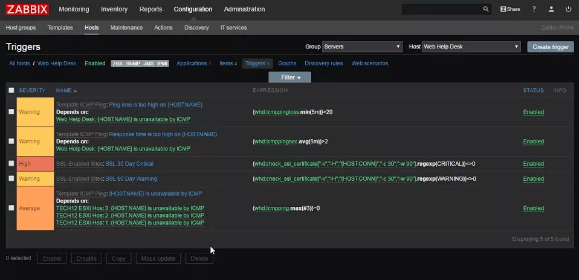Open the SSL 90 Day Warning trigger
The image size is (579, 280).
pyautogui.click(x=131, y=179)
